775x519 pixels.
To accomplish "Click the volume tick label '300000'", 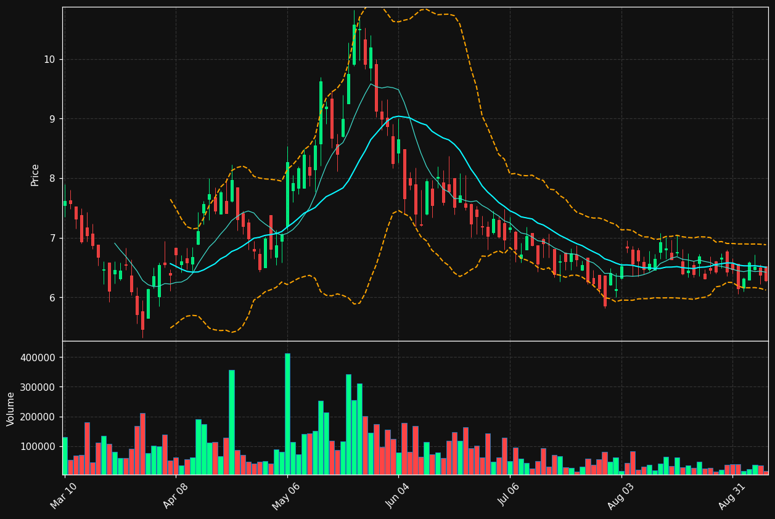I will [38, 387].
